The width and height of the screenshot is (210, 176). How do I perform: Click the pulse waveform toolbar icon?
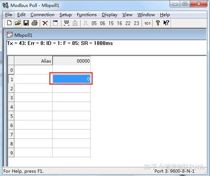point(86,23)
